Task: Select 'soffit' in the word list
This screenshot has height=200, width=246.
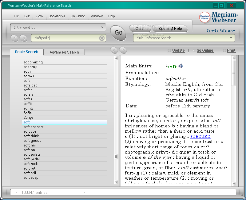Action: click(x=65, y=104)
